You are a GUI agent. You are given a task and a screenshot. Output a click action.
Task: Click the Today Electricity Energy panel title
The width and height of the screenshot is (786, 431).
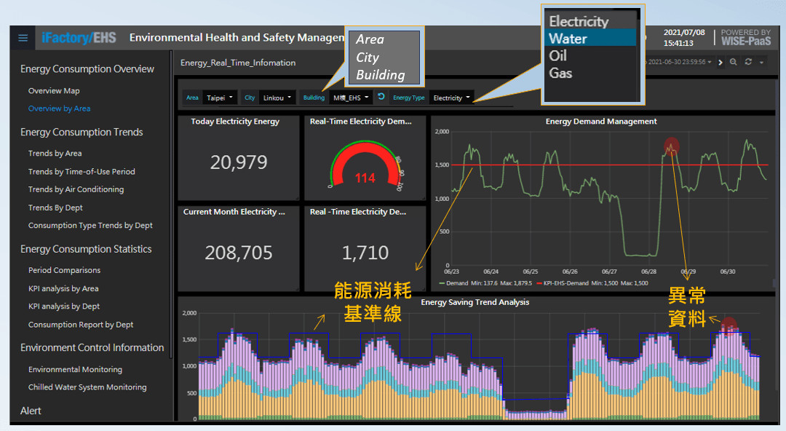tap(235, 122)
